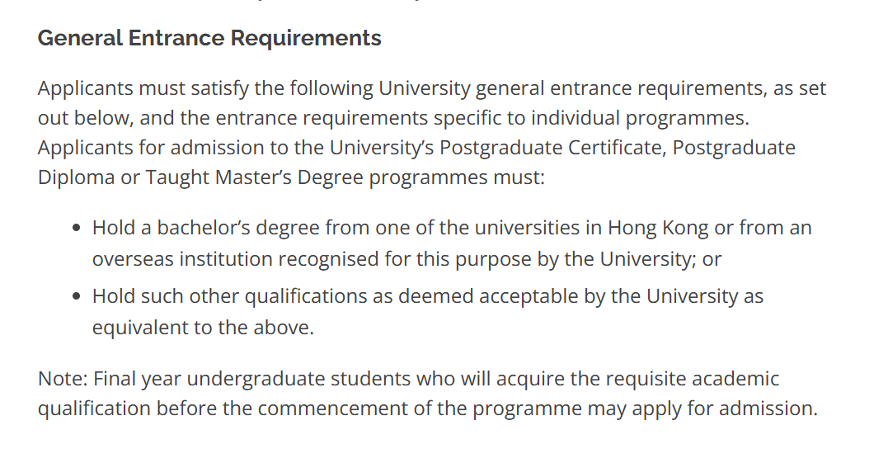Click 'Taught Master's Degree programmes must:' text
This screenshot has width=888, height=463.
tap(345, 177)
